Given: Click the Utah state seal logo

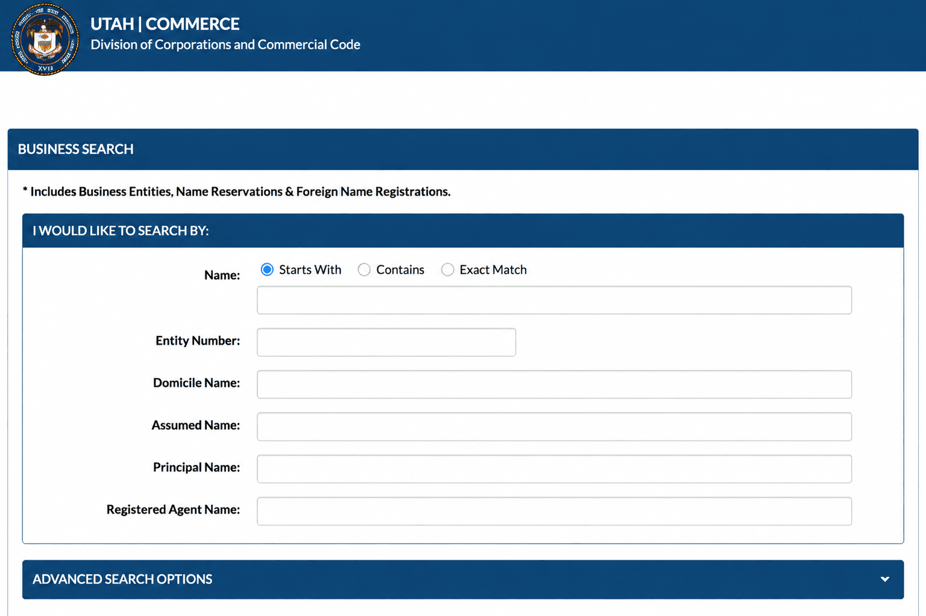Looking at the screenshot, I should 45,39.
